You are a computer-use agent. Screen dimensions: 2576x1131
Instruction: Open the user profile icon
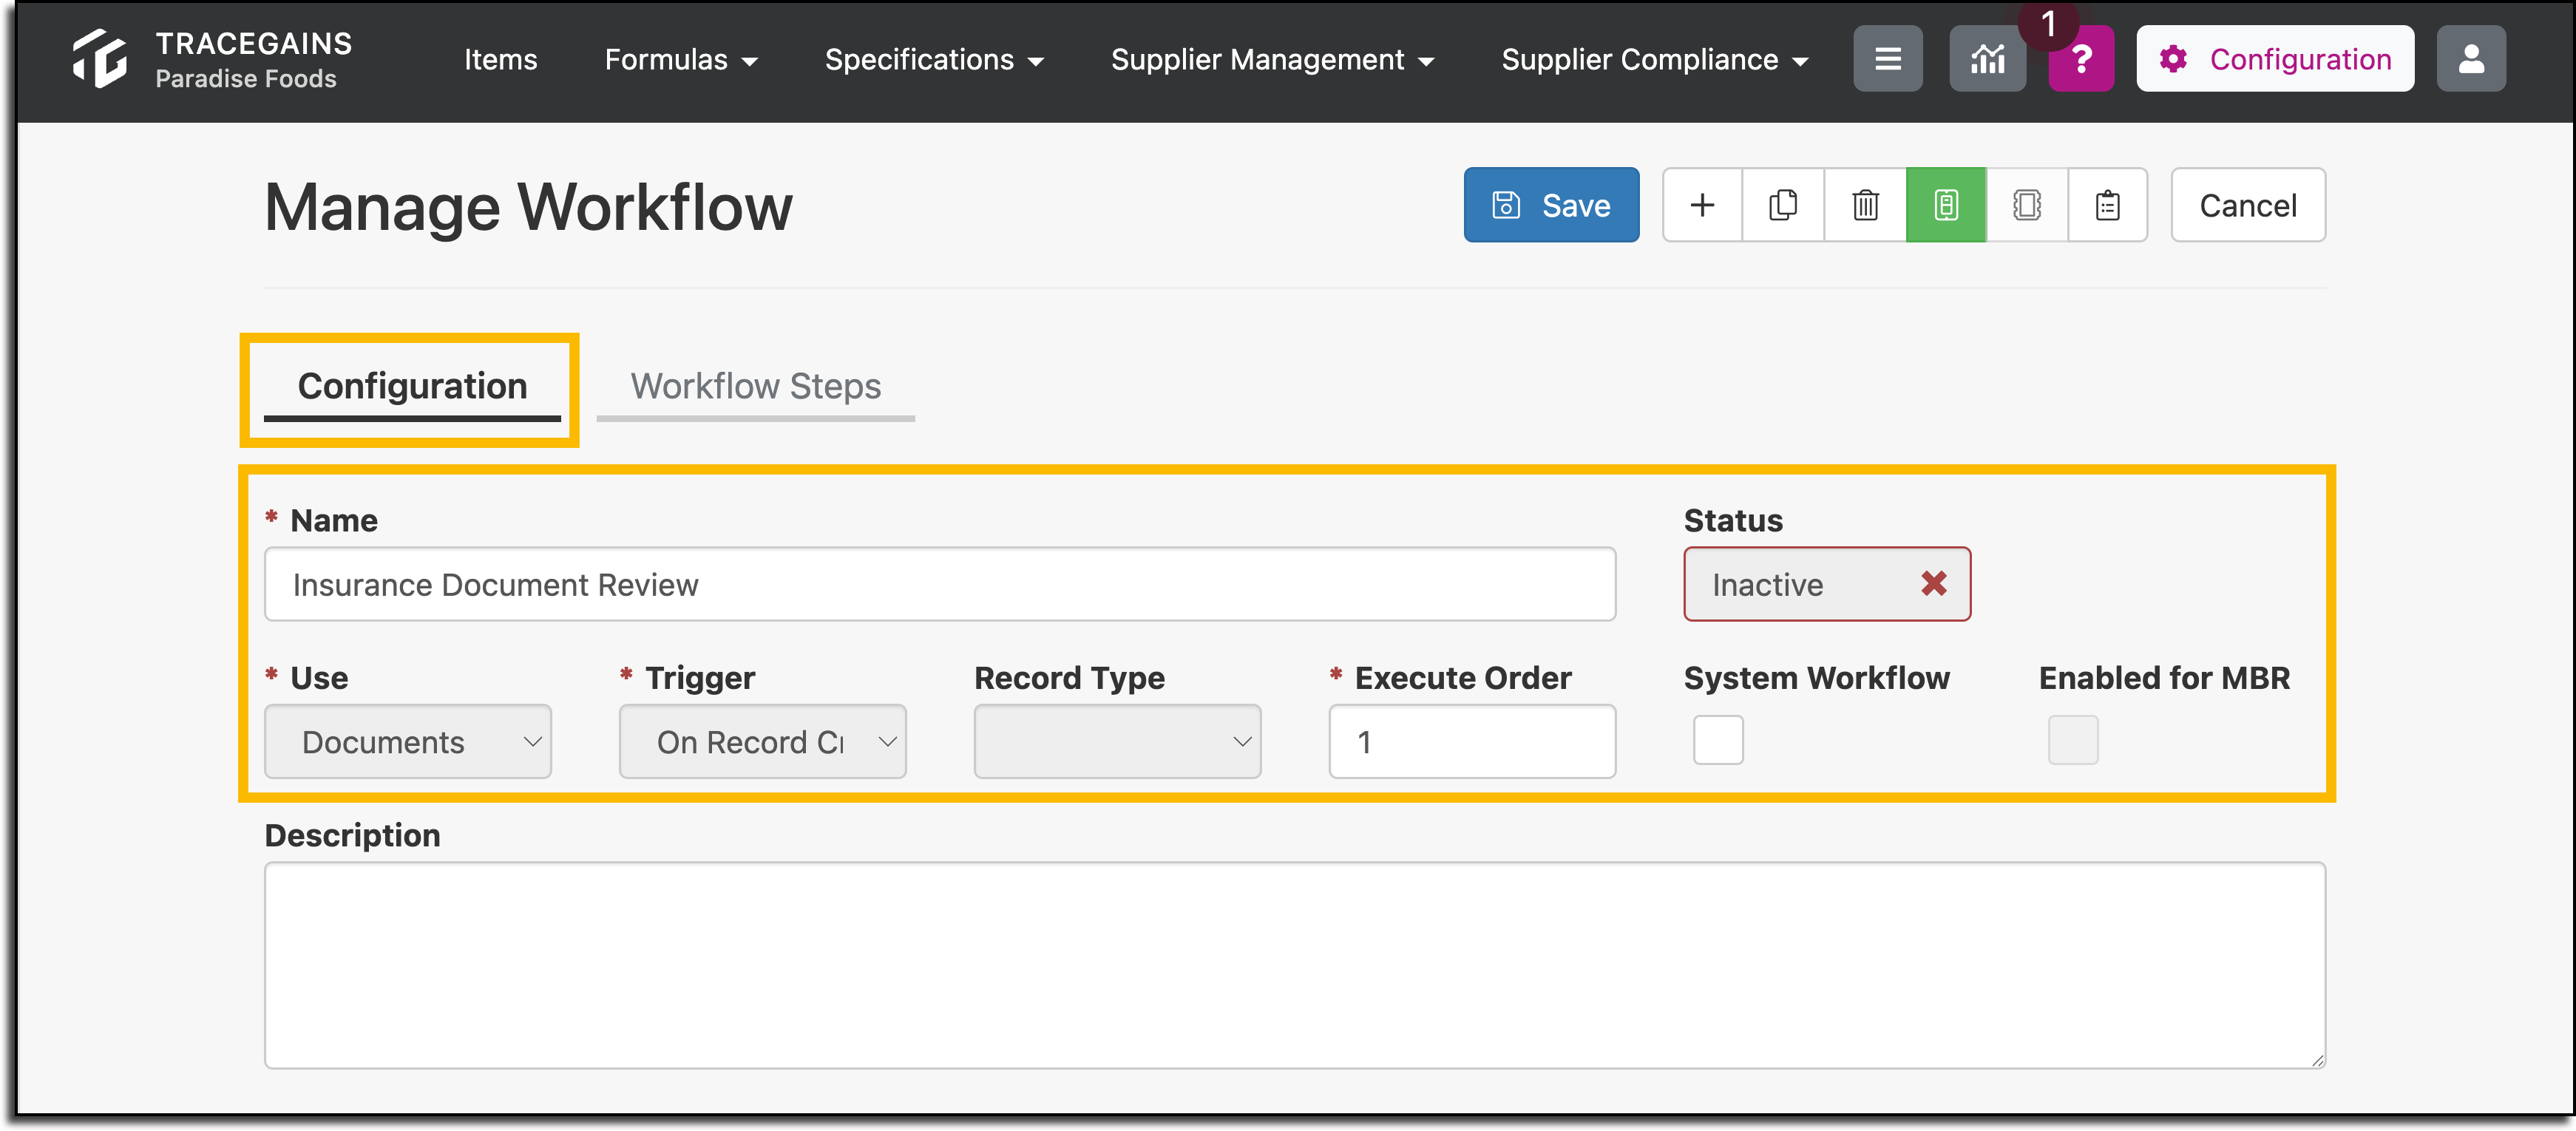coord(2471,59)
